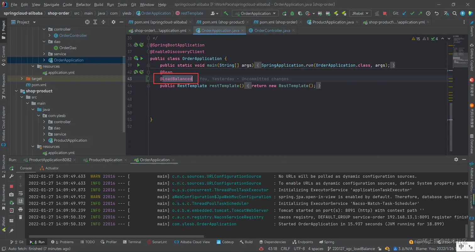
Task: Click the Project tree vertical scrollbar
Action: 124,94
